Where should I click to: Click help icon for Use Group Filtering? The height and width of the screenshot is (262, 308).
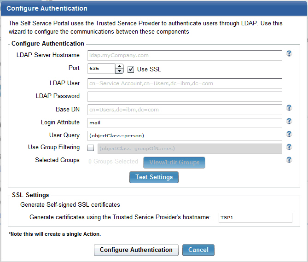click(289, 147)
